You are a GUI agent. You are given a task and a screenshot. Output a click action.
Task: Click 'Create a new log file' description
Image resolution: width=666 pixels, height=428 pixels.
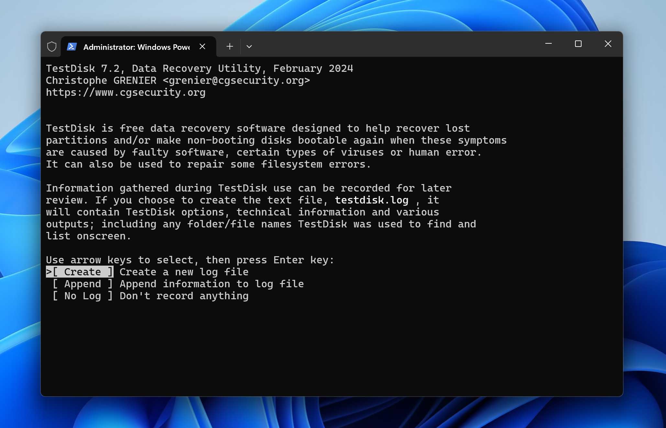[x=184, y=272]
